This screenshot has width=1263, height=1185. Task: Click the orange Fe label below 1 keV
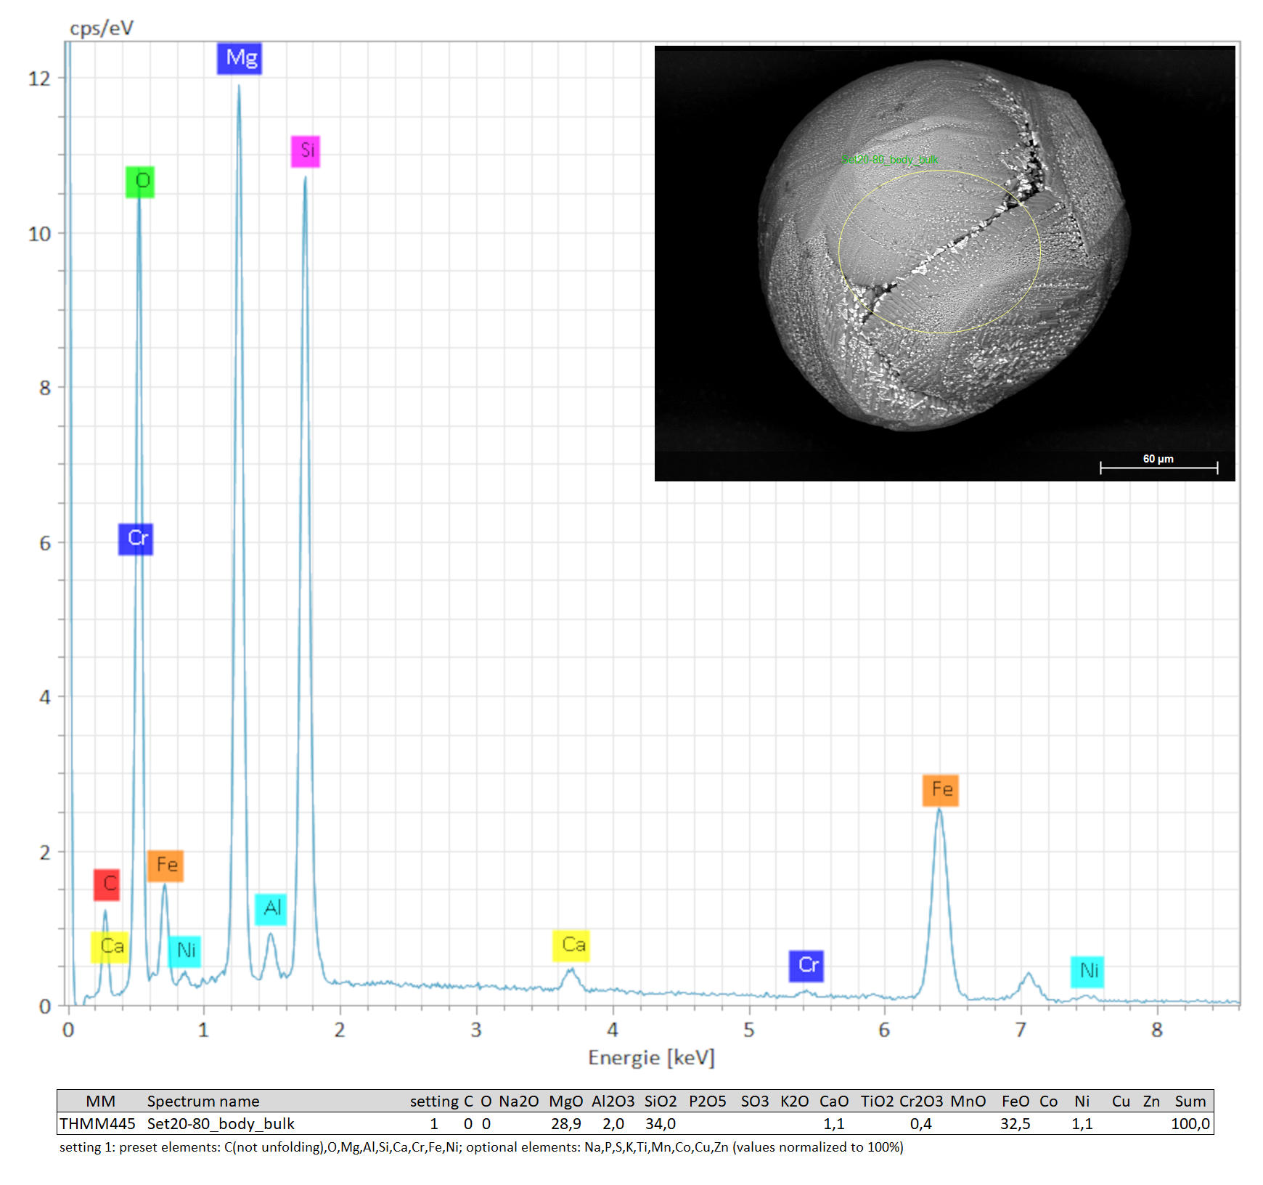coord(165,866)
